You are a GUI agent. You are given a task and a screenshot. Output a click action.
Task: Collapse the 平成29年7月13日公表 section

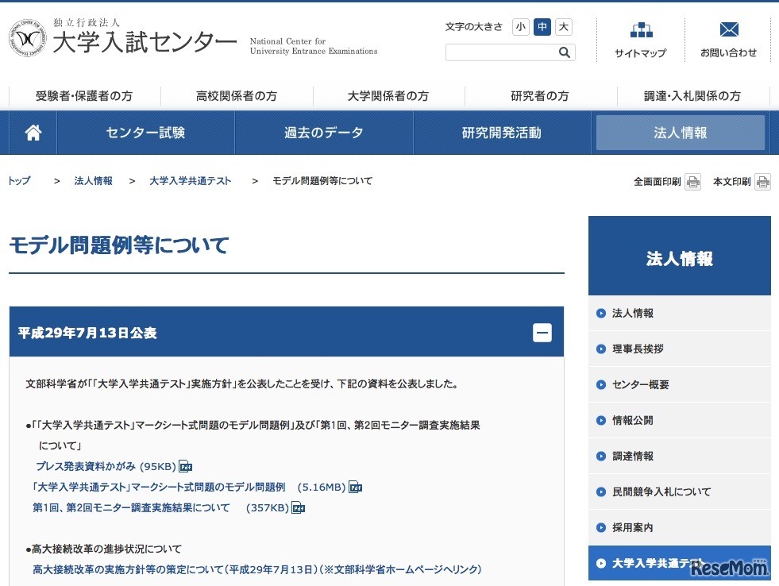click(x=542, y=333)
